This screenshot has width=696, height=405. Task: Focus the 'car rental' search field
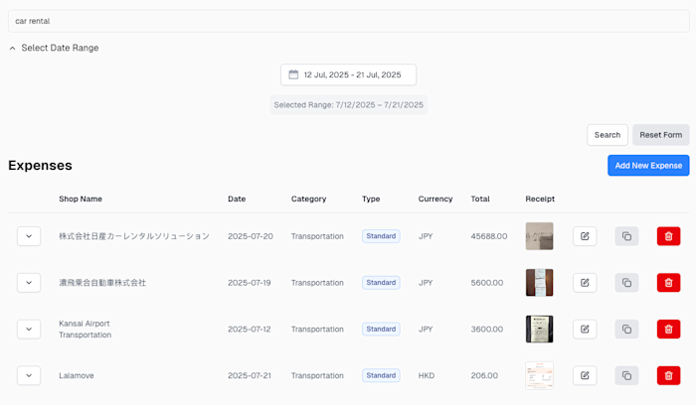[x=348, y=21]
